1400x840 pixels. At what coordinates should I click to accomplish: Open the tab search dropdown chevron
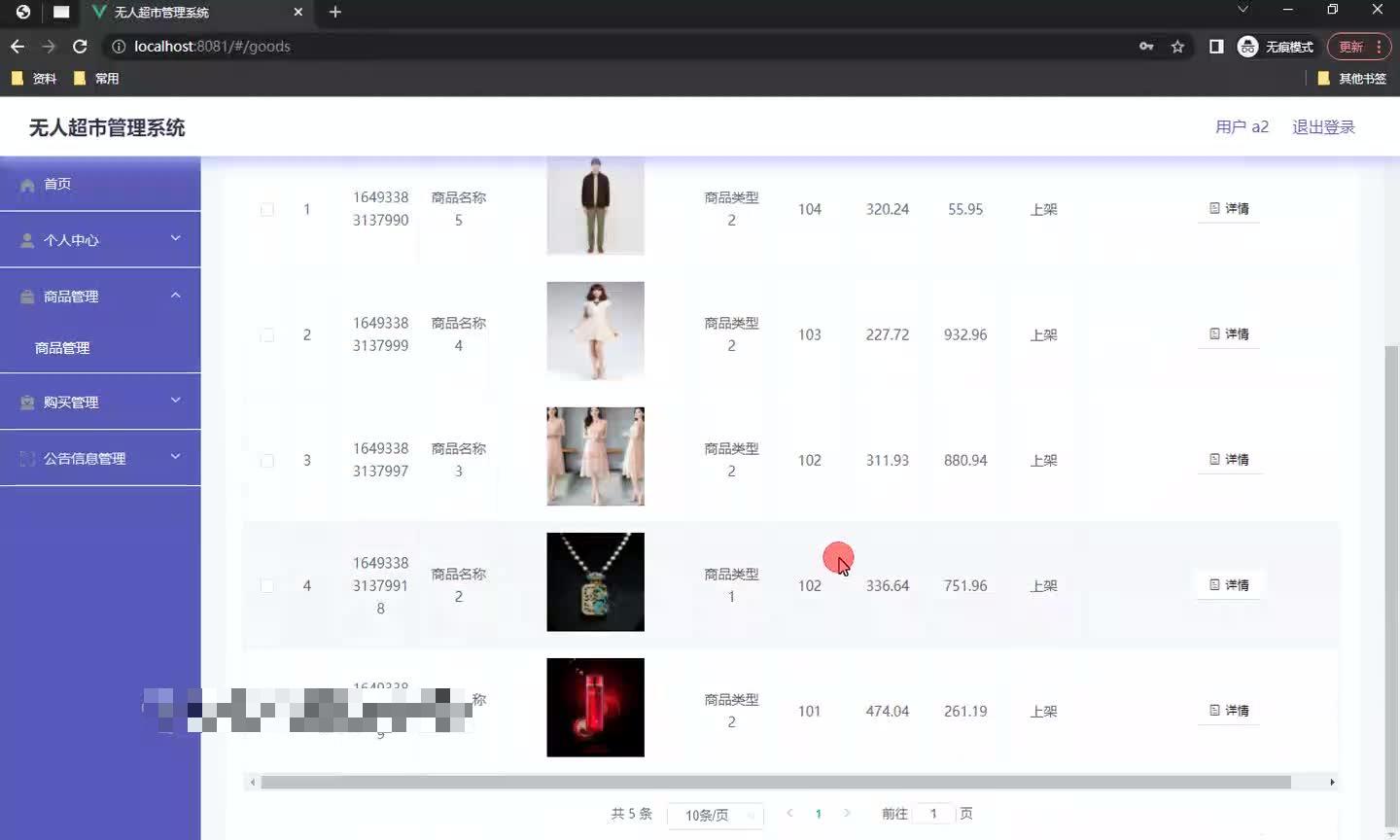pos(1242,10)
